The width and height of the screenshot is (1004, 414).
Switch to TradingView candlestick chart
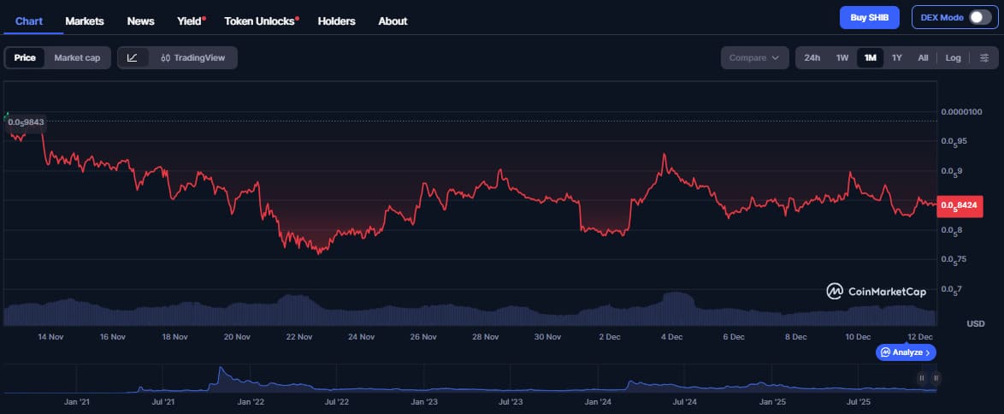(192, 57)
